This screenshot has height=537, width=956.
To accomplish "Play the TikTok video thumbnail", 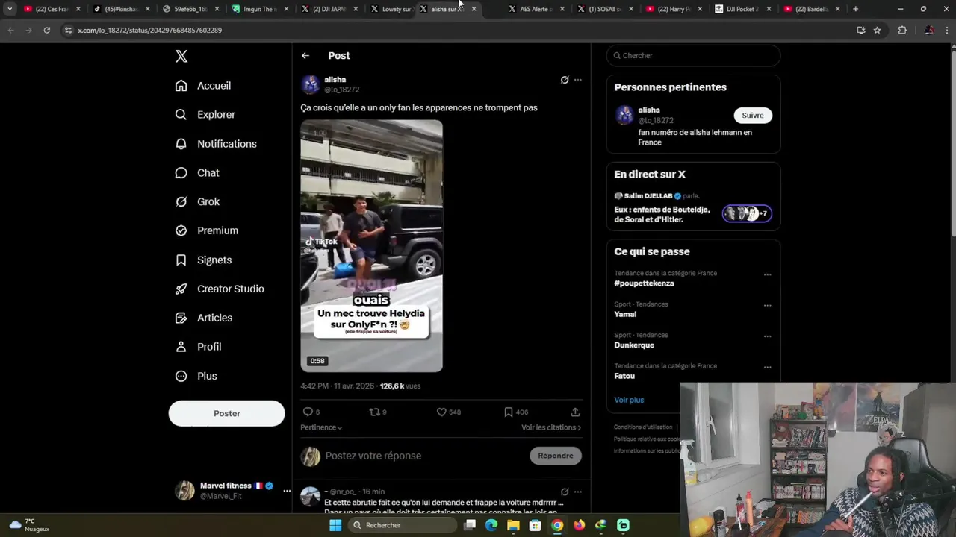I will 371,246.
